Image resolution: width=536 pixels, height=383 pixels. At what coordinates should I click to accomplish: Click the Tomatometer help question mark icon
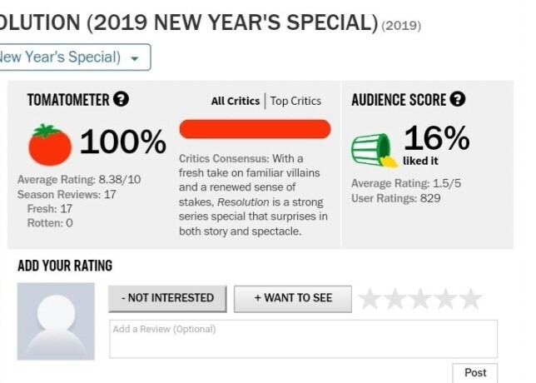pos(121,100)
